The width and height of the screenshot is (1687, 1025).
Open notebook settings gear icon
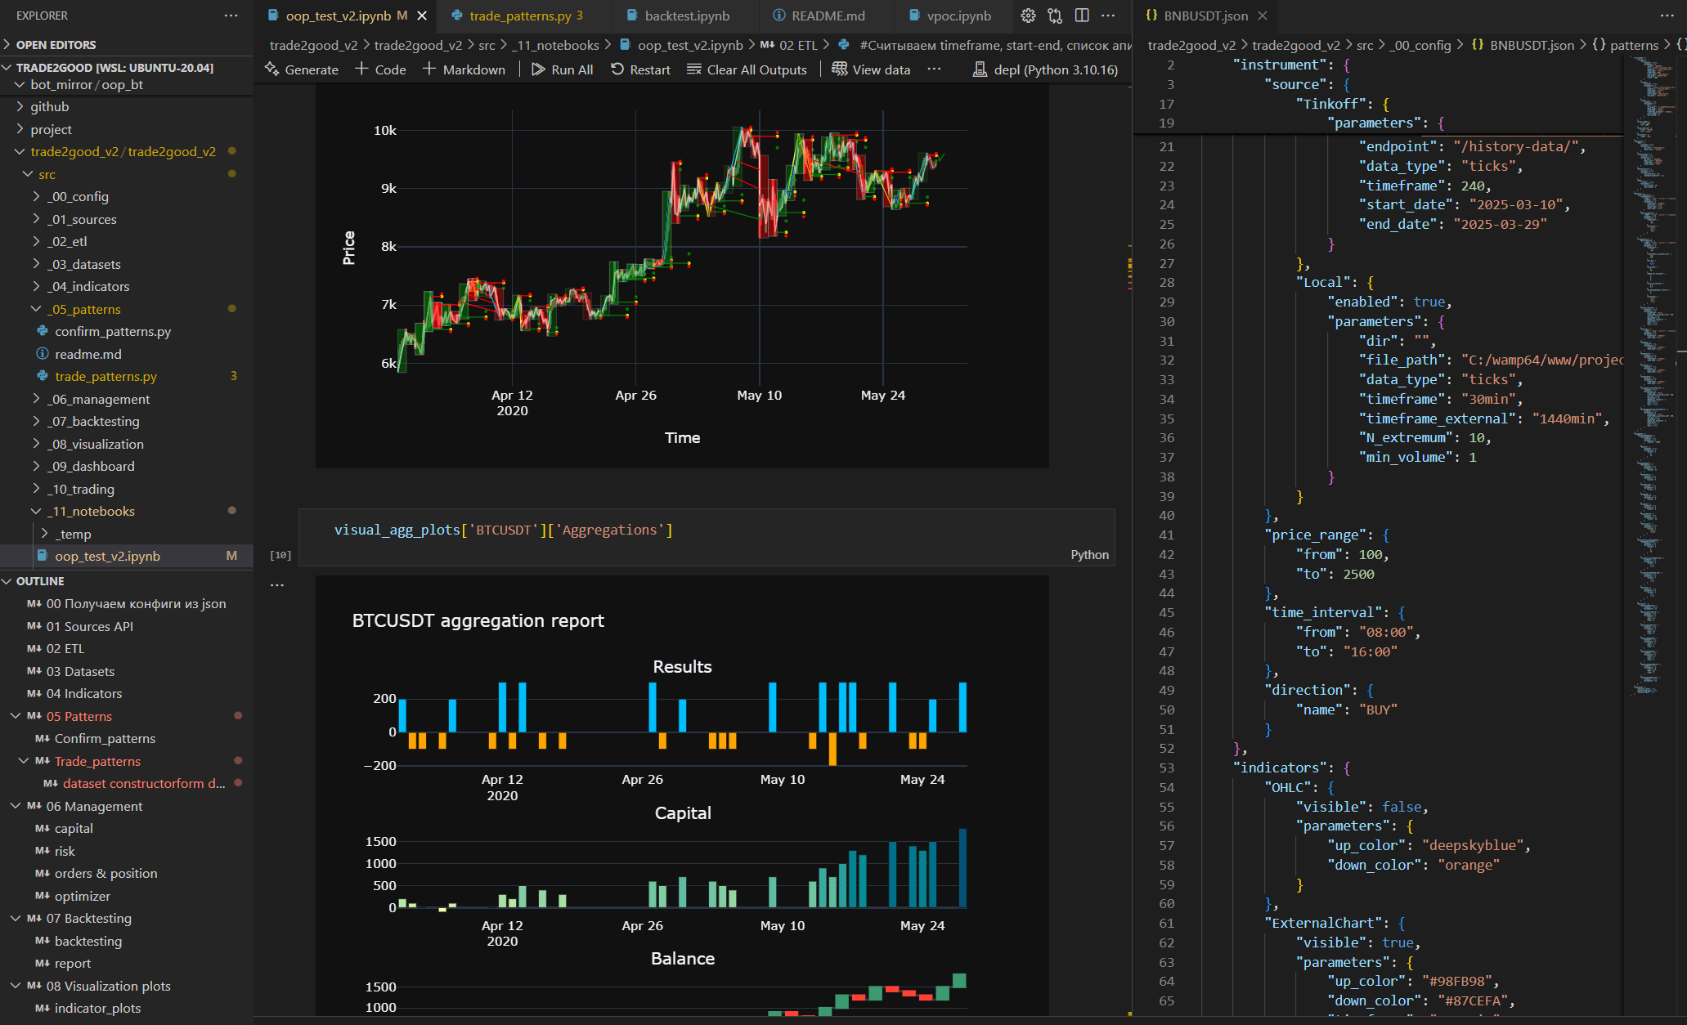click(1028, 16)
